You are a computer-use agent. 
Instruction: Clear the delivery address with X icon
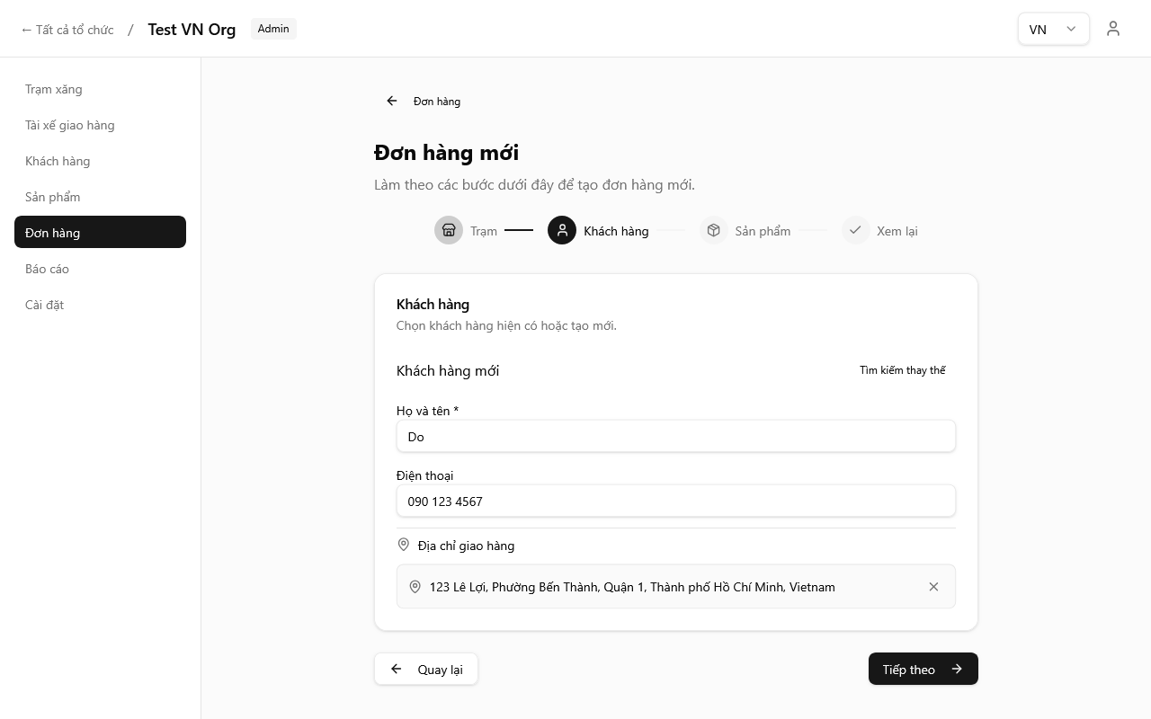933,587
